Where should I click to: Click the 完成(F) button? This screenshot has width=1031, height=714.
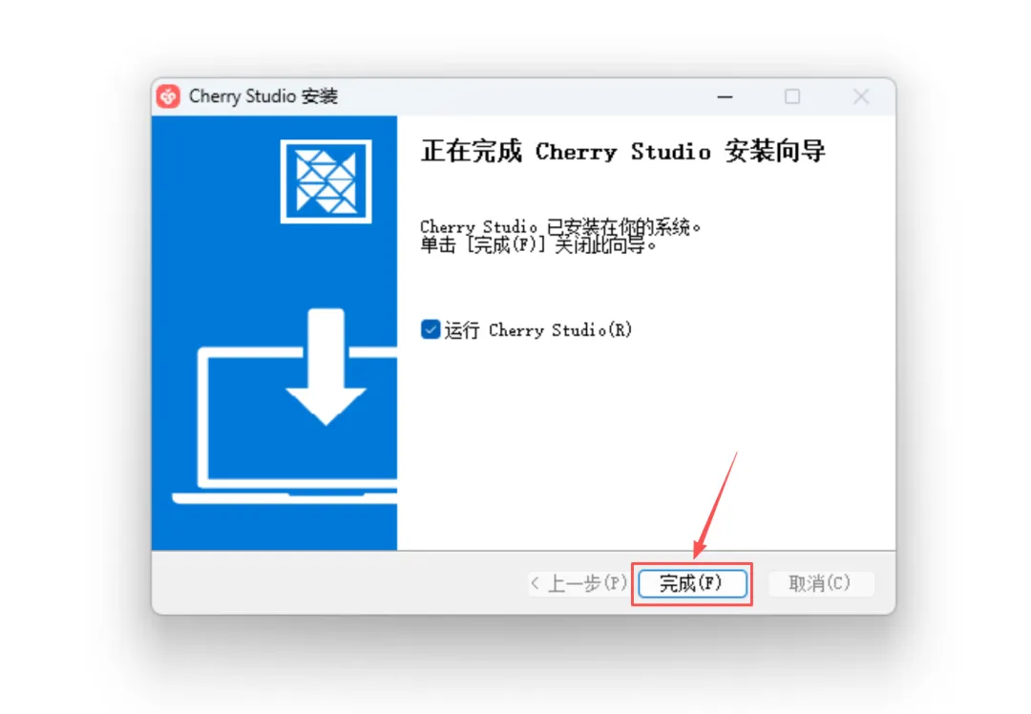[692, 583]
